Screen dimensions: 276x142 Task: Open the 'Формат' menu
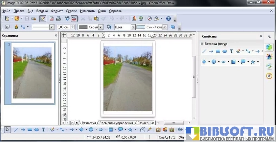click(x=57, y=11)
